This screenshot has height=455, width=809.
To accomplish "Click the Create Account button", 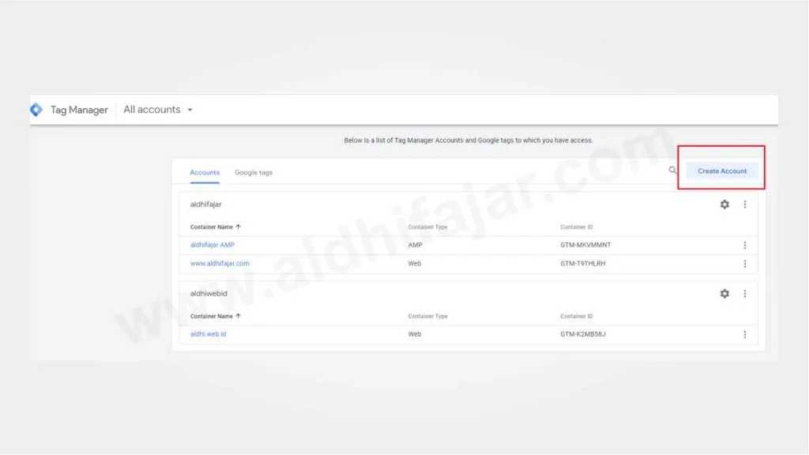I will click(722, 171).
